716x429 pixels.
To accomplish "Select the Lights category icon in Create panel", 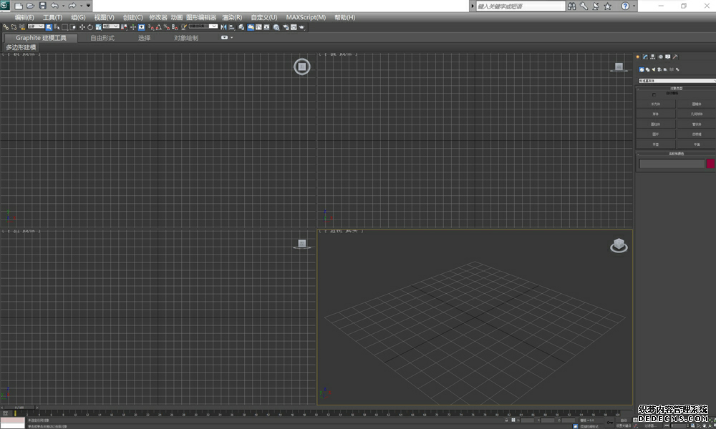I will pos(654,70).
